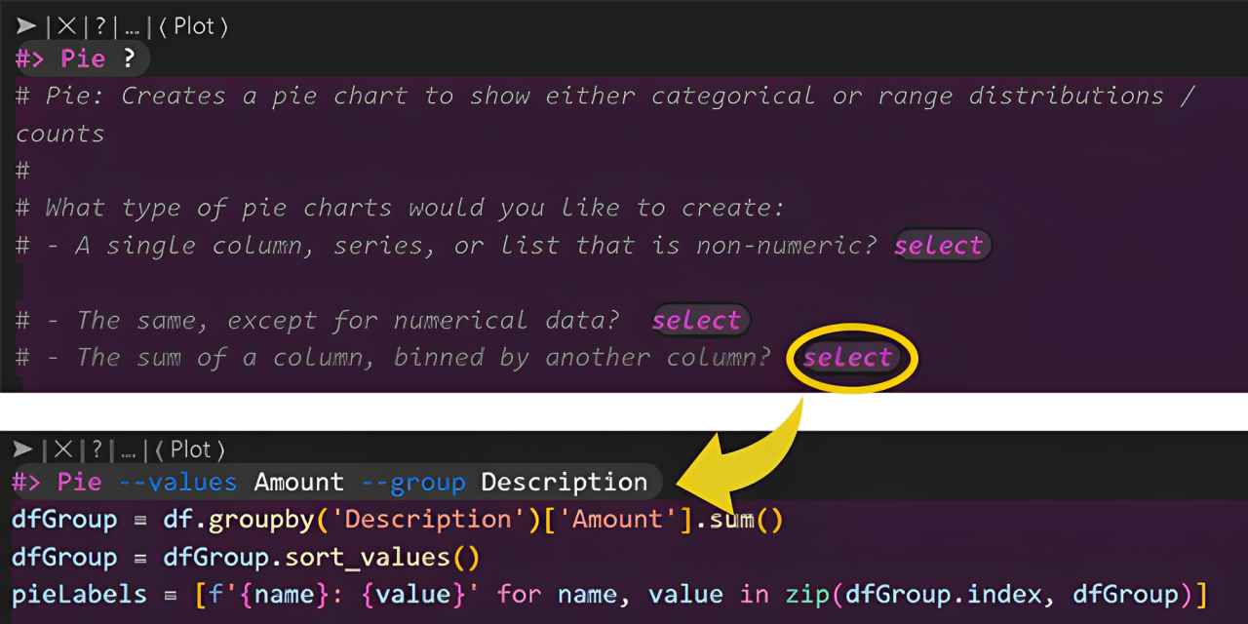Open the Plot menu above the 'Pie --values' command
The width and height of the screenshot is (1248, 624).
coord(190,449)
